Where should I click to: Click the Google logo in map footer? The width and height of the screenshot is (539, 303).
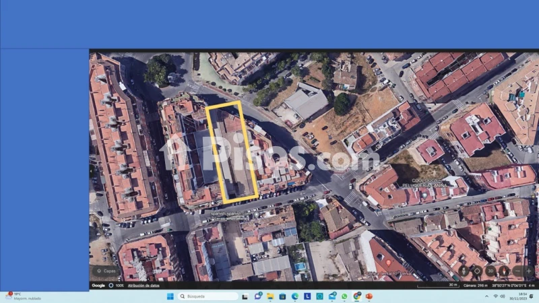tap(98, 285)
